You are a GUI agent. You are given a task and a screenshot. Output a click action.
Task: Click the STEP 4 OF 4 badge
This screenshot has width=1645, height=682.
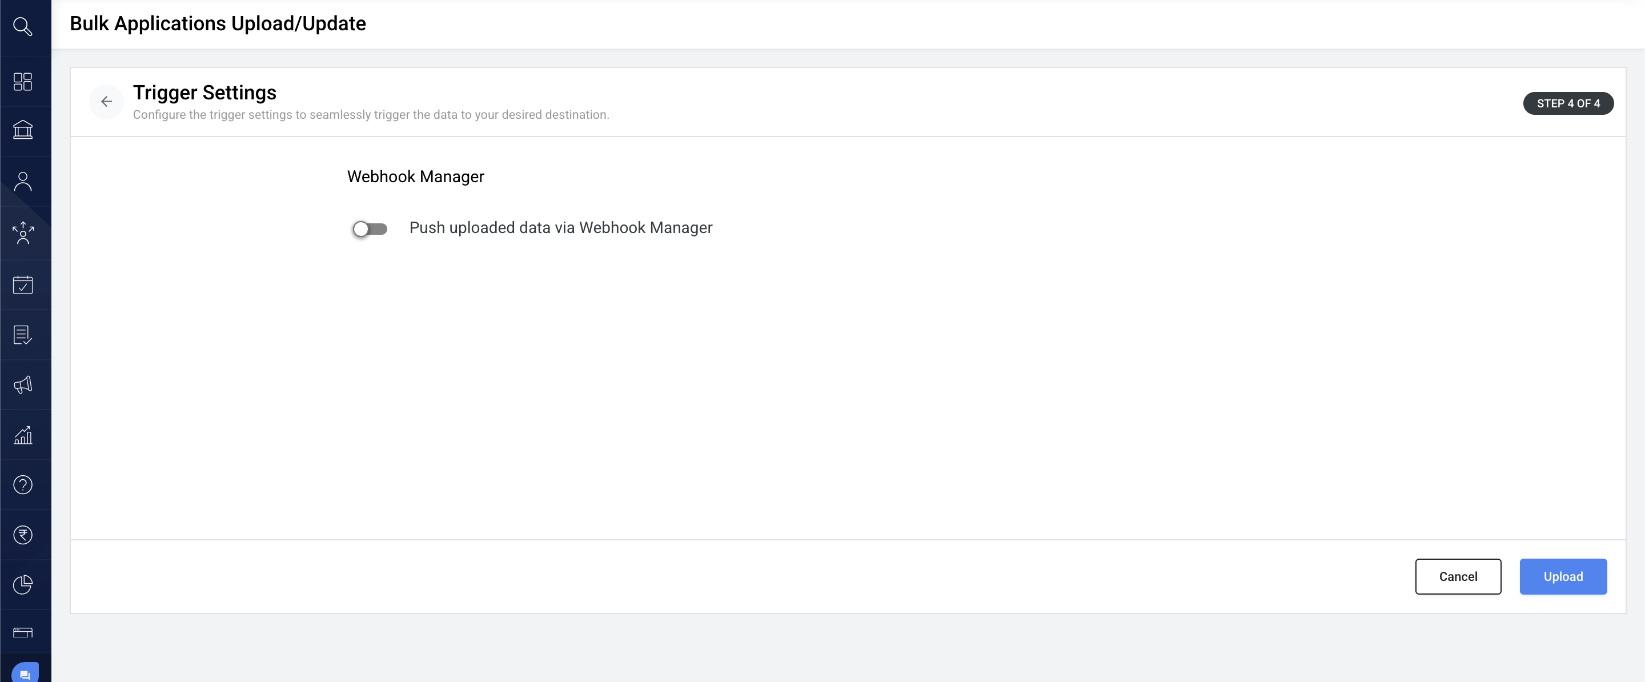coord(1568,103)
